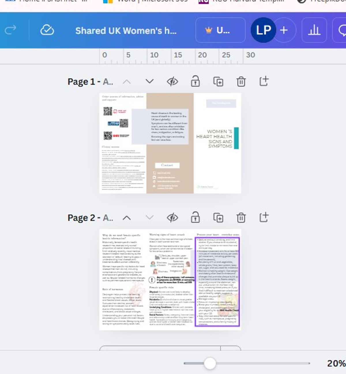Click the horizontal ruler at 15

point(178,55)
